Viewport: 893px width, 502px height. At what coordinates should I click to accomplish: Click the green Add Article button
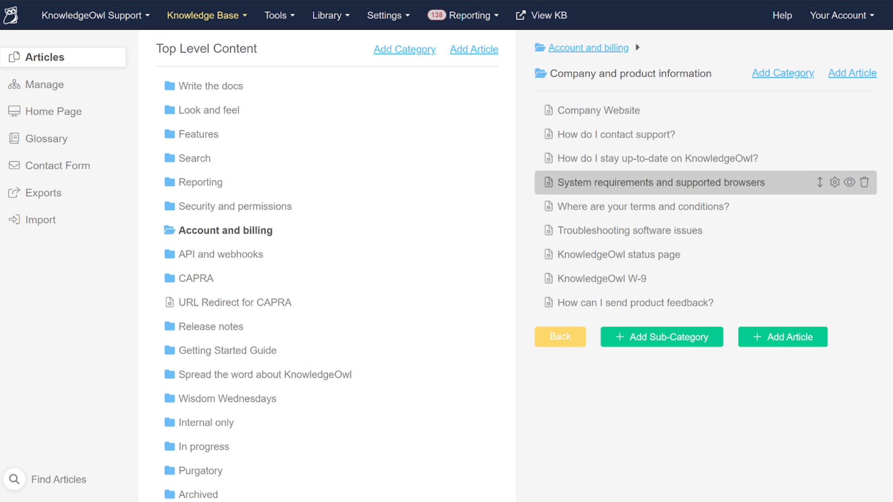point(782,337)
